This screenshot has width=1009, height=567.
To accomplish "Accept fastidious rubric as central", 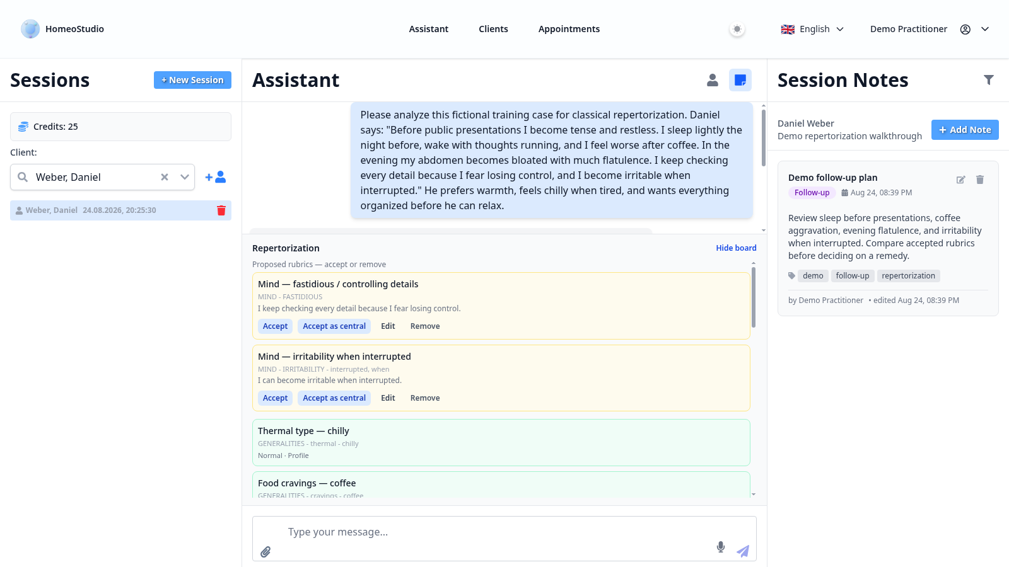I will pos(334,326).
